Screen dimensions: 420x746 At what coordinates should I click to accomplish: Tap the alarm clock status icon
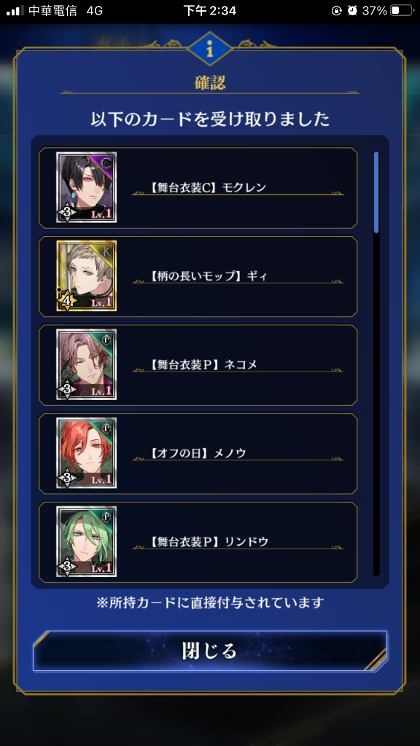pyautogui.click(x=352, y=10)
